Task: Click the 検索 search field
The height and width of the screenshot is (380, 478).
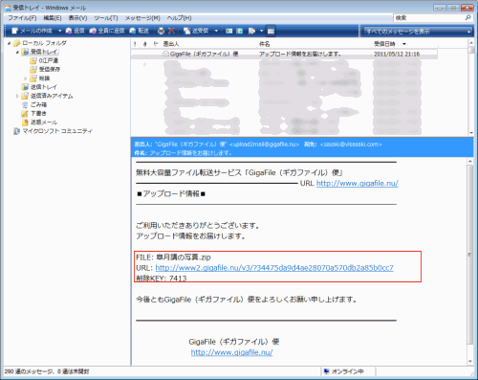Action: coord(429,18)
